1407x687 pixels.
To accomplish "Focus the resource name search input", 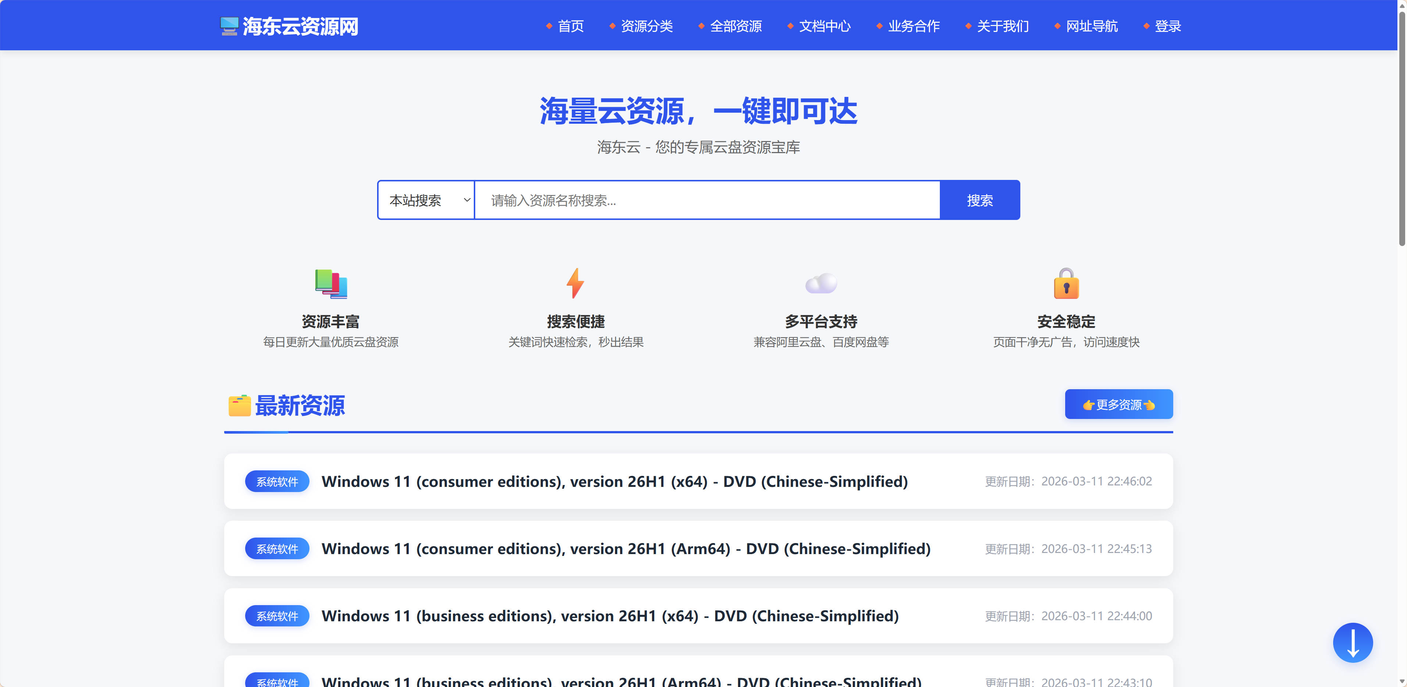I will click(707, 200).
